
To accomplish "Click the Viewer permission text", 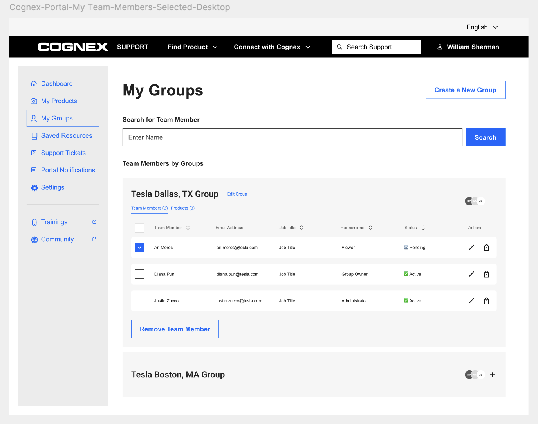I will pyautogui.click(x=348, y=248).
